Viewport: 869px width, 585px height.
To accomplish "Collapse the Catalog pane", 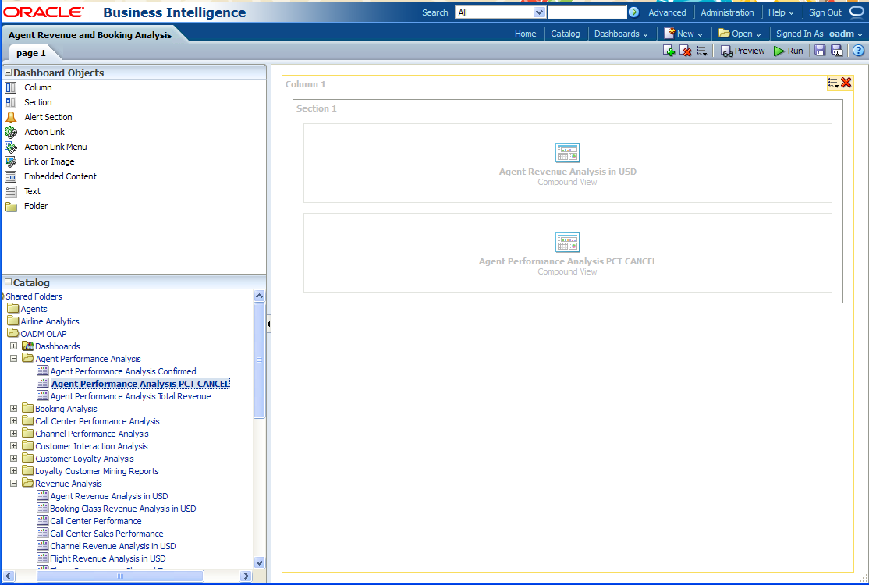I will coord(8,283).
